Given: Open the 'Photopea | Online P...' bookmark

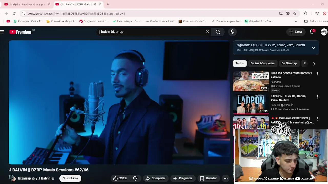Looking at the screenshot, I should click(x=28, y=21).
